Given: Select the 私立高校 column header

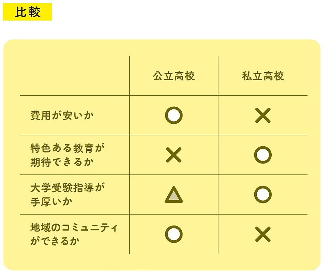Looking at the screenshot, I should click(263, 76).
